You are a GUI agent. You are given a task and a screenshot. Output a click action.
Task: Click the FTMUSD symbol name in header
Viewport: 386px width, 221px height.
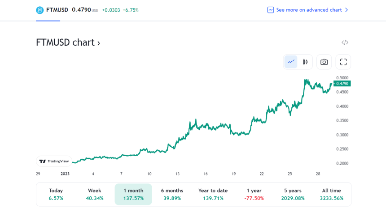point(57,10)
